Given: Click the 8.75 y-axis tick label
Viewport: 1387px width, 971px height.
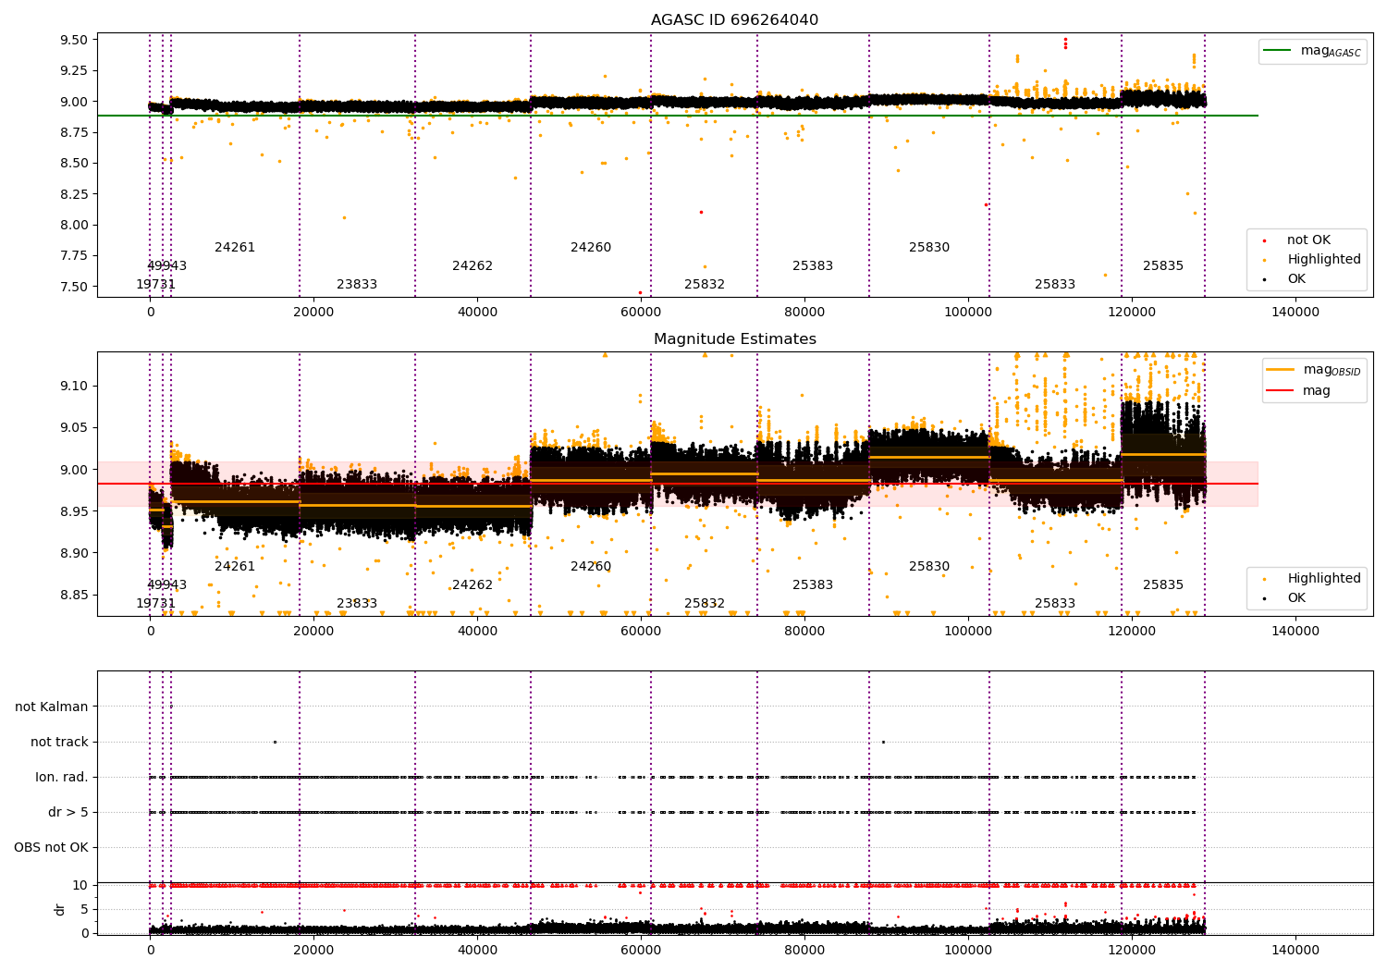Looking at the screenshot, I should coord(75,132).
